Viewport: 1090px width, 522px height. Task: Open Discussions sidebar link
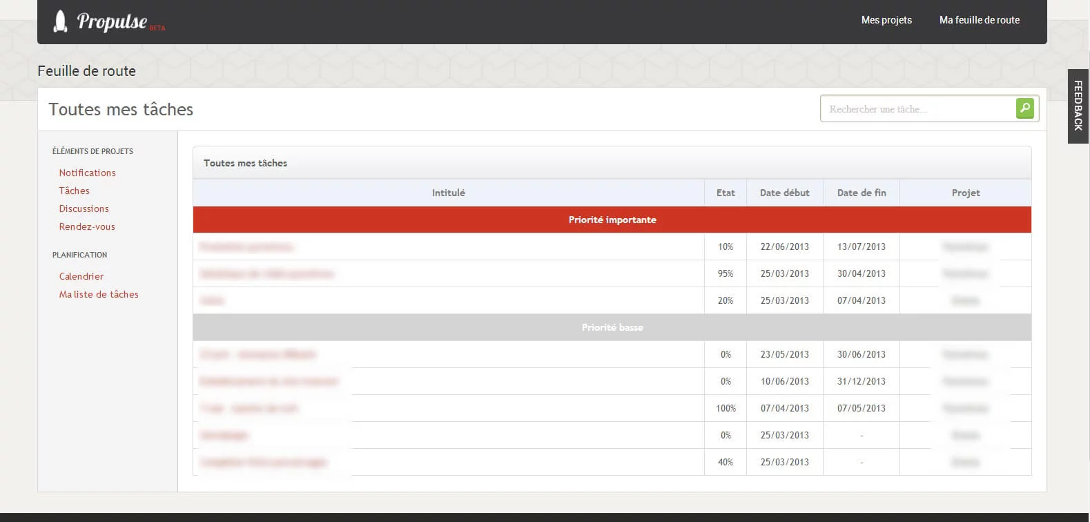click(84, 209)
